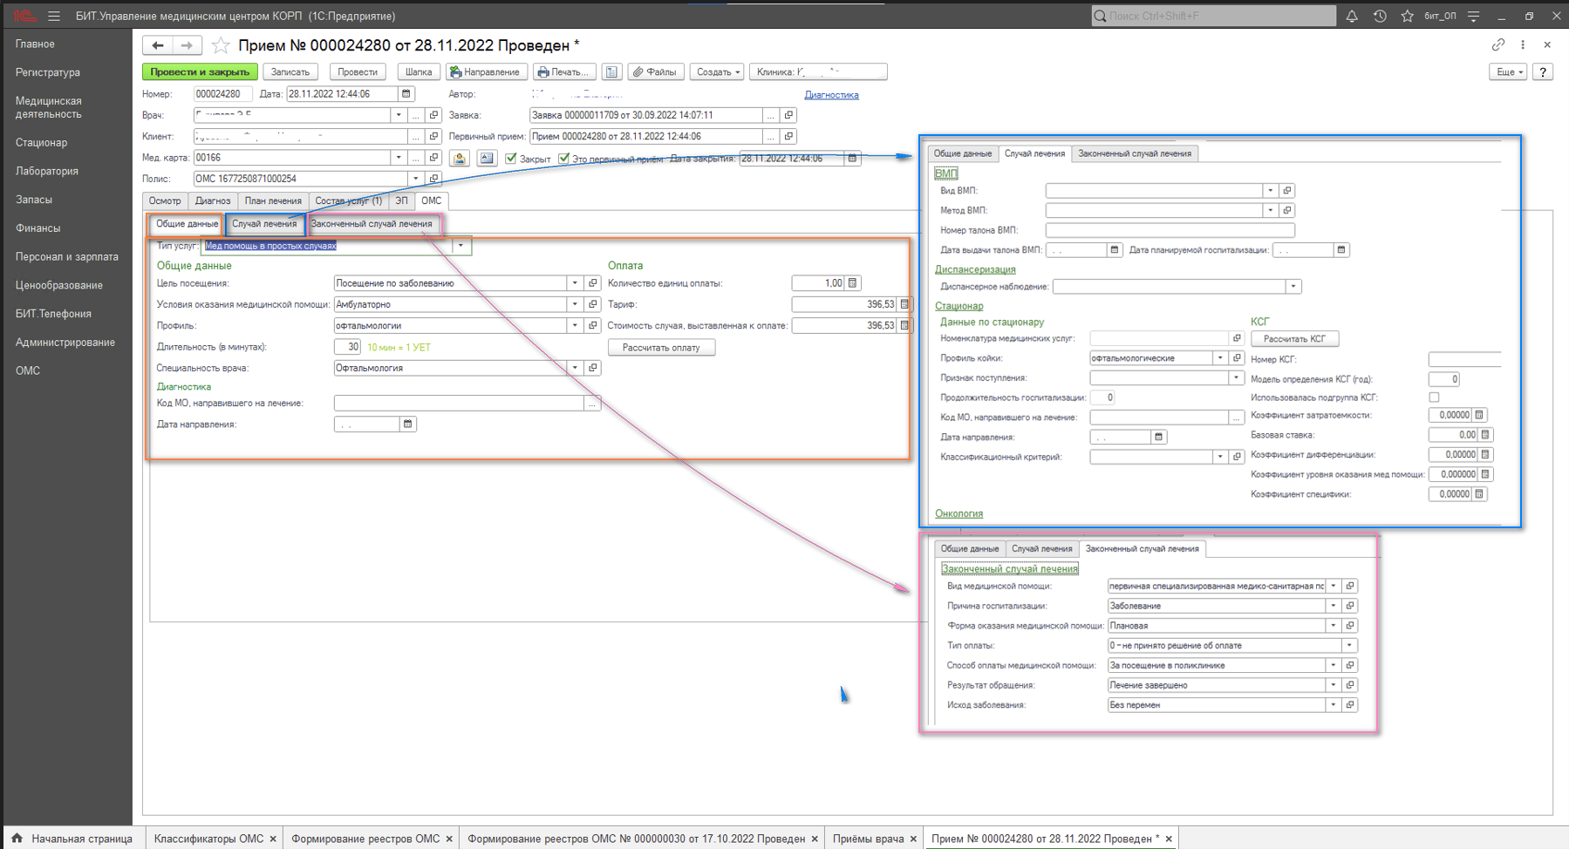
Task: Click the Записать button
Action: 290,71
